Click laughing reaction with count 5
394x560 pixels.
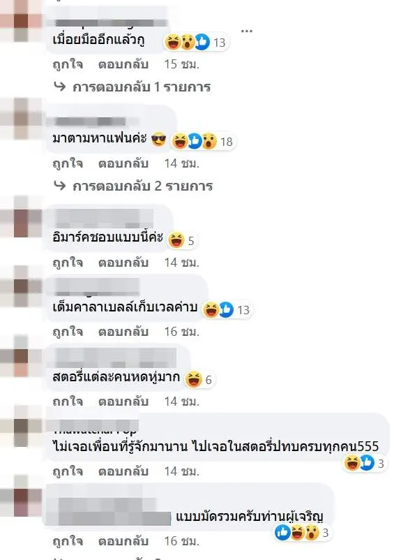(x=181, y=240)
